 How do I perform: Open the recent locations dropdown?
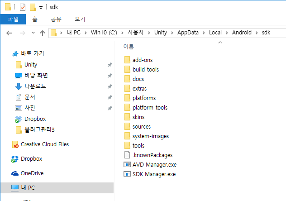33,33
